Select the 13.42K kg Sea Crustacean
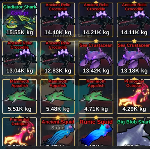Viewport: 150px width, 149px height. 96,58
